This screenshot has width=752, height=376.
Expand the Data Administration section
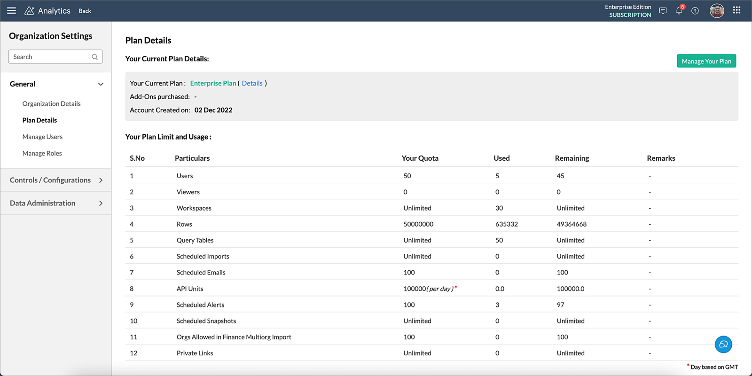[100, 203]
